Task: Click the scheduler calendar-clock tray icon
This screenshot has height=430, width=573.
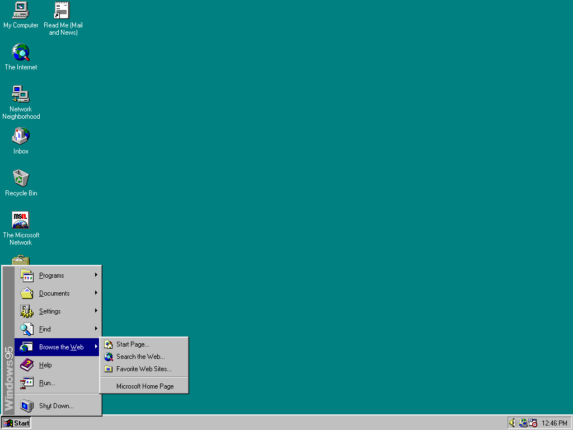Action: [533, 423]
